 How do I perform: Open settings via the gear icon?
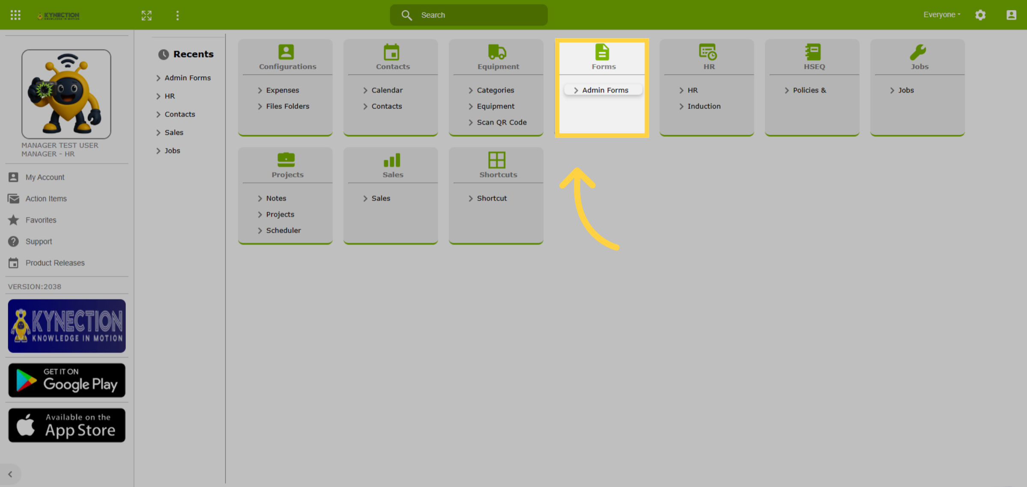click(x=980, y=15)
